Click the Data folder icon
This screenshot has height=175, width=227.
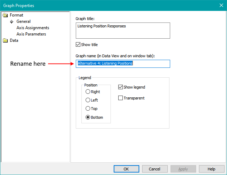click(x=5, y=40)
